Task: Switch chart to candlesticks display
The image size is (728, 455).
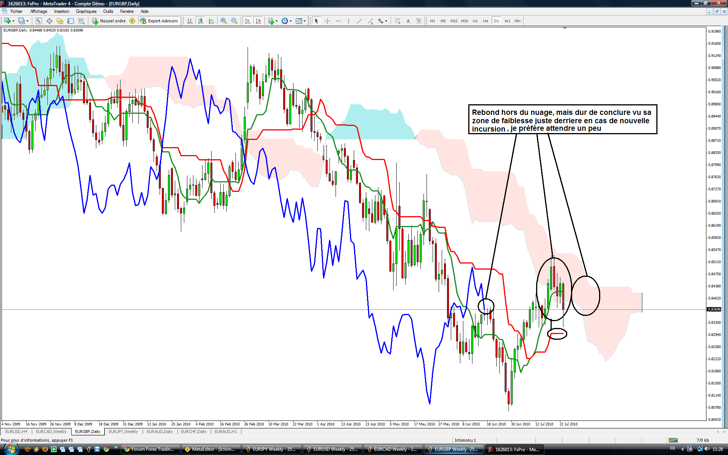Action: (201, 21)
